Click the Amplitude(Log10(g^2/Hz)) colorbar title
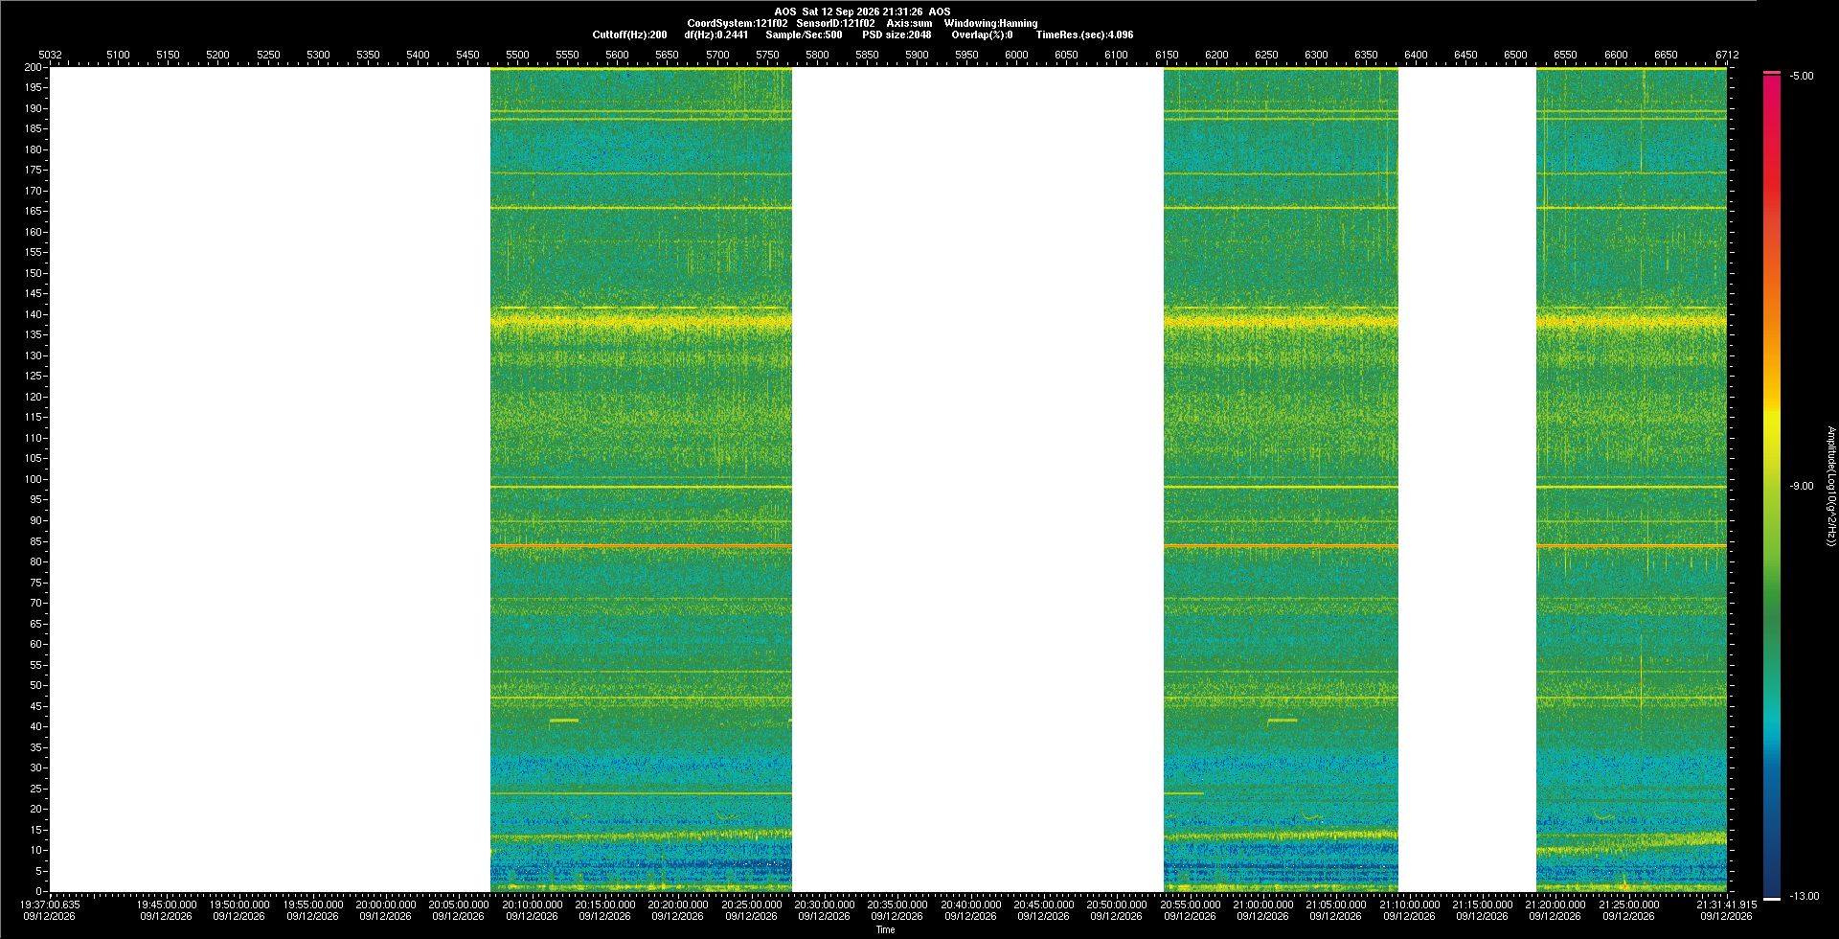Image resolution: width=1839 pixels, height=939 pixels. tap(1830, 487)
